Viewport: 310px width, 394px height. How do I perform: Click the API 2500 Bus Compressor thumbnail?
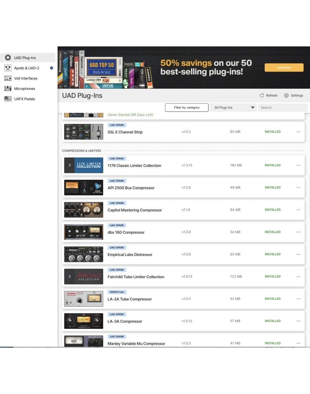pyautogui.click(x=83, y=188)
